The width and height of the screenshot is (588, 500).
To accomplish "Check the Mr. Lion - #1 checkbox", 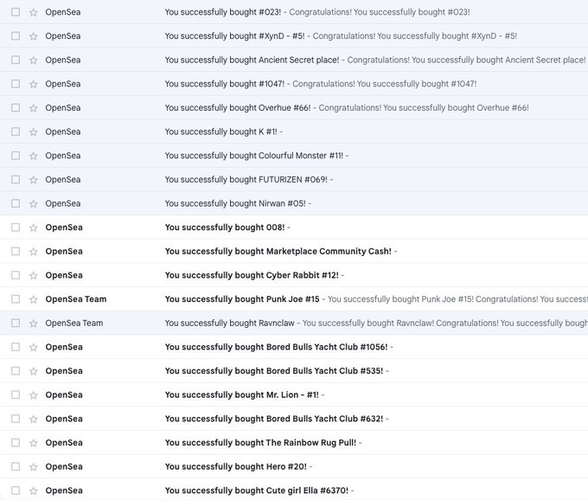I will (x=16, y=395).
